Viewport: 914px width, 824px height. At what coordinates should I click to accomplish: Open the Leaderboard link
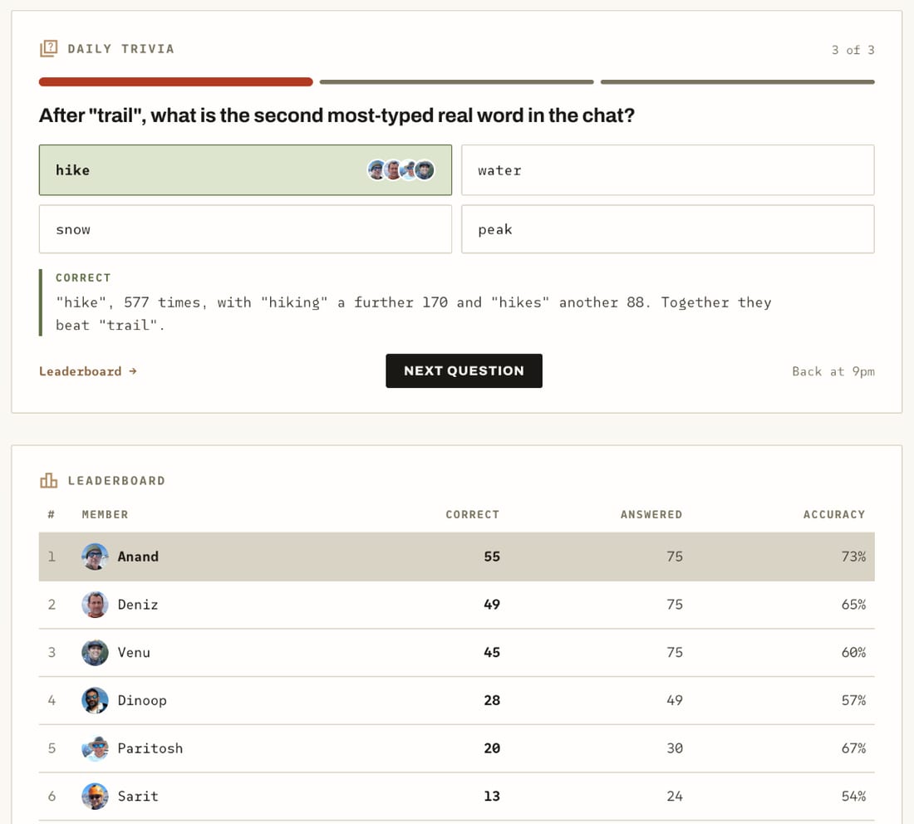[x=88, y=371]
